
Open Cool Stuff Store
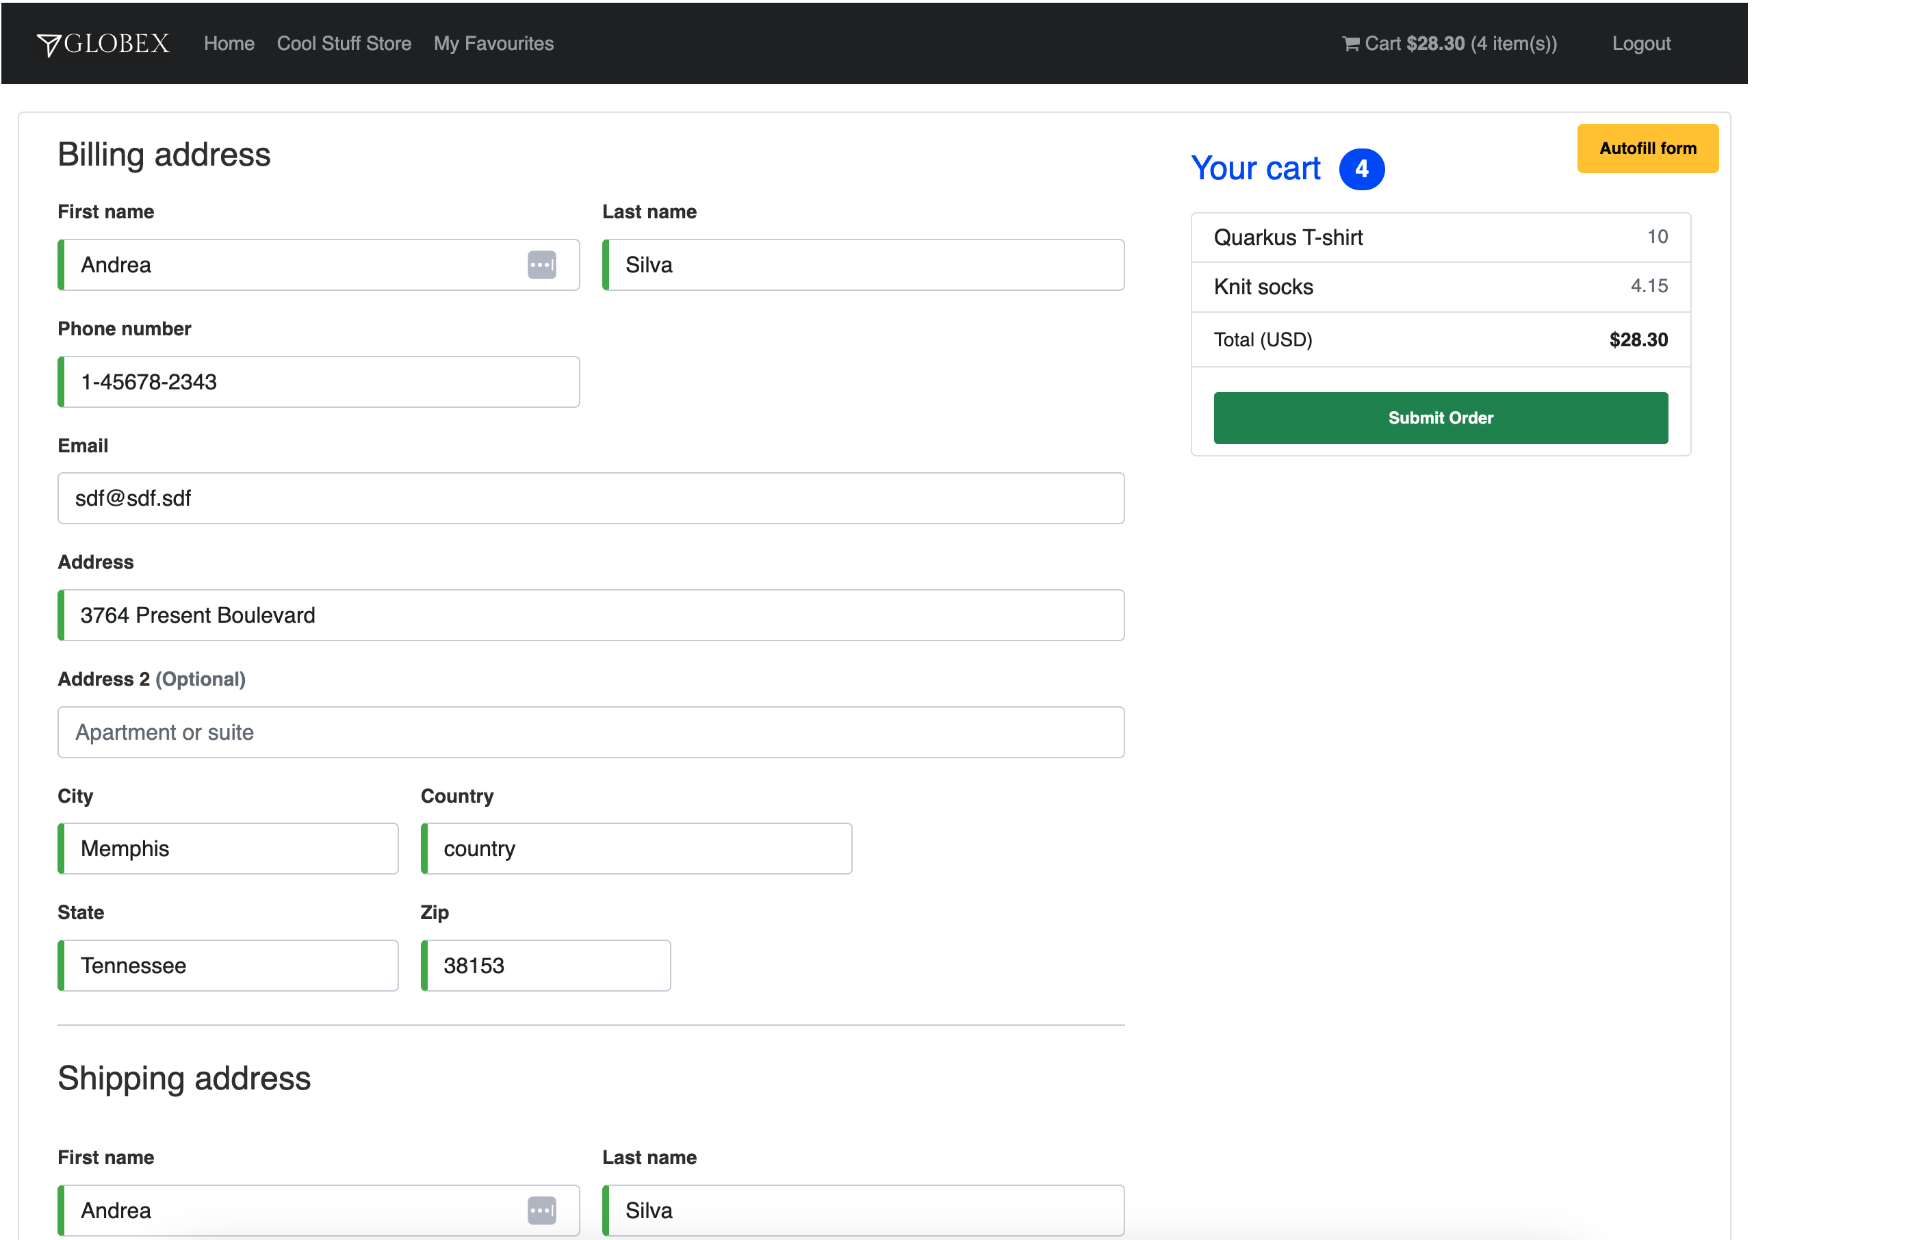point(344,44)
